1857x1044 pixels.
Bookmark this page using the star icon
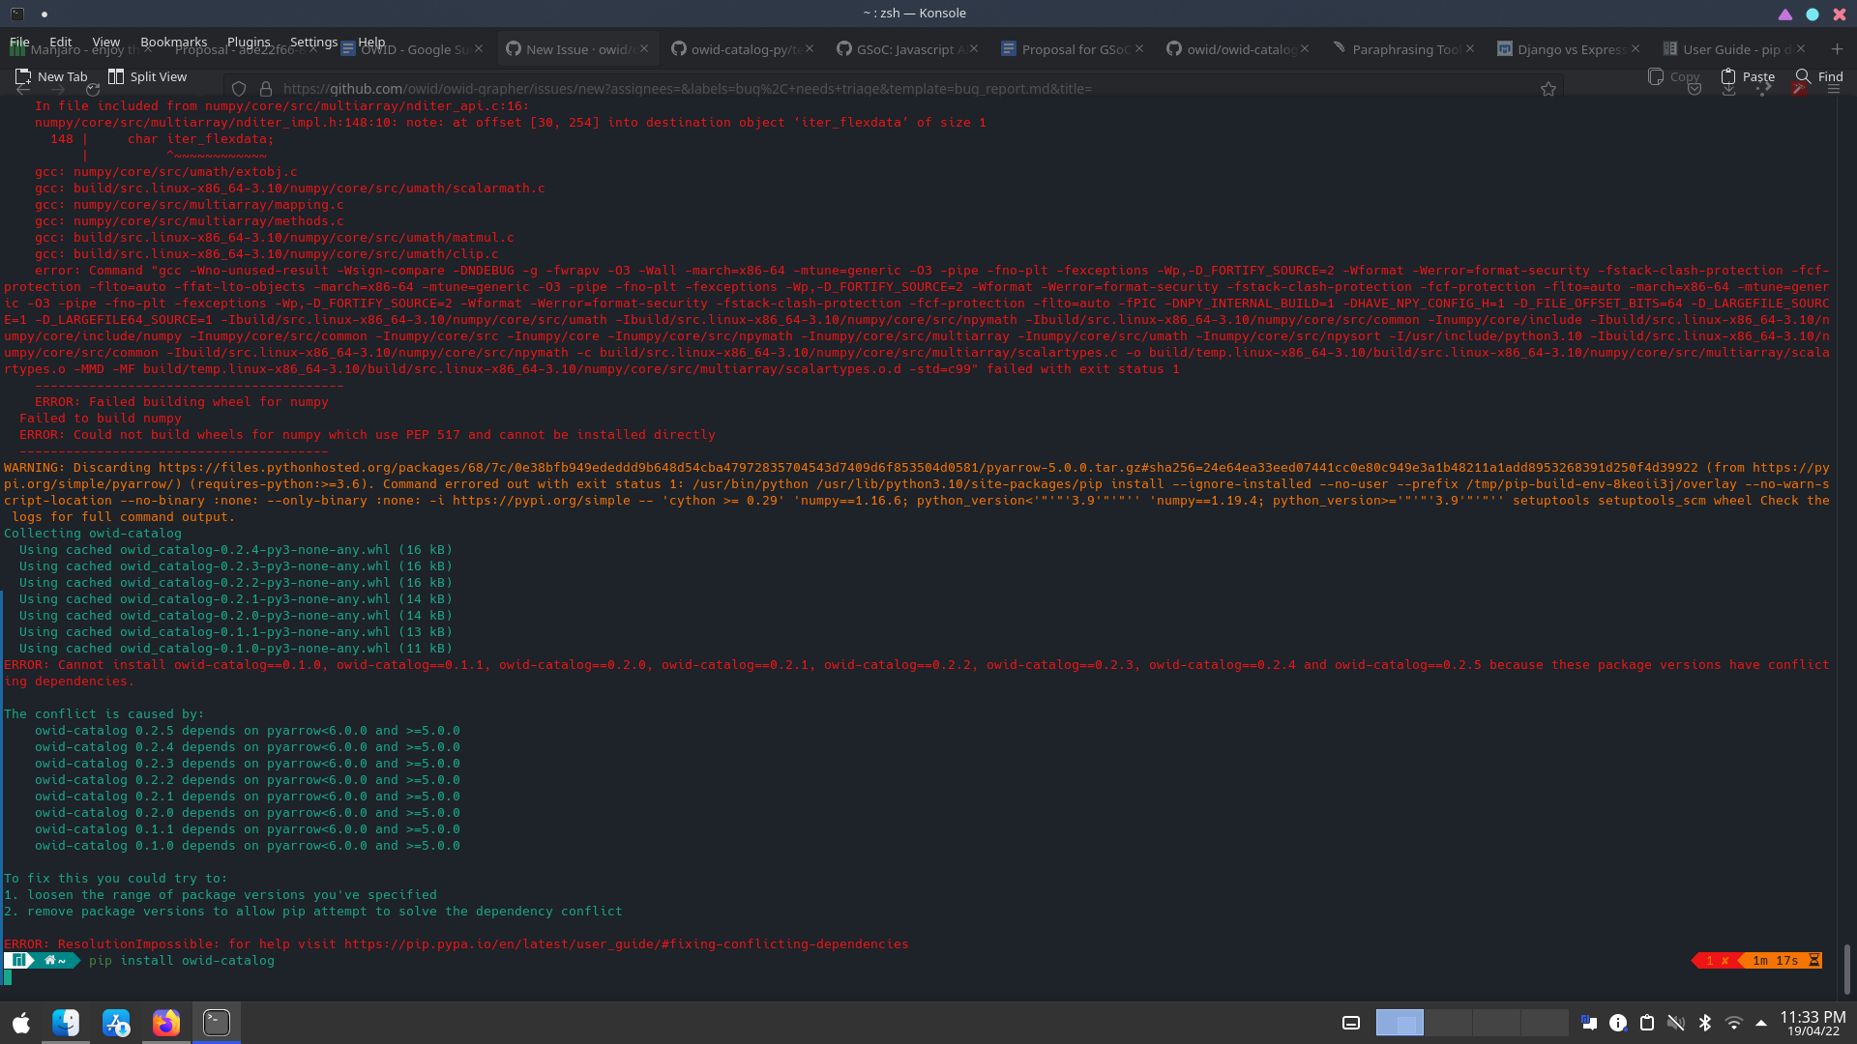pyautogui.click(x=1548, y=88)
